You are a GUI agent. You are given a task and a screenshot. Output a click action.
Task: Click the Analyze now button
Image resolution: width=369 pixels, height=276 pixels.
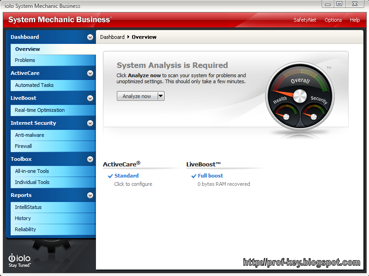[x=137, y=96]
